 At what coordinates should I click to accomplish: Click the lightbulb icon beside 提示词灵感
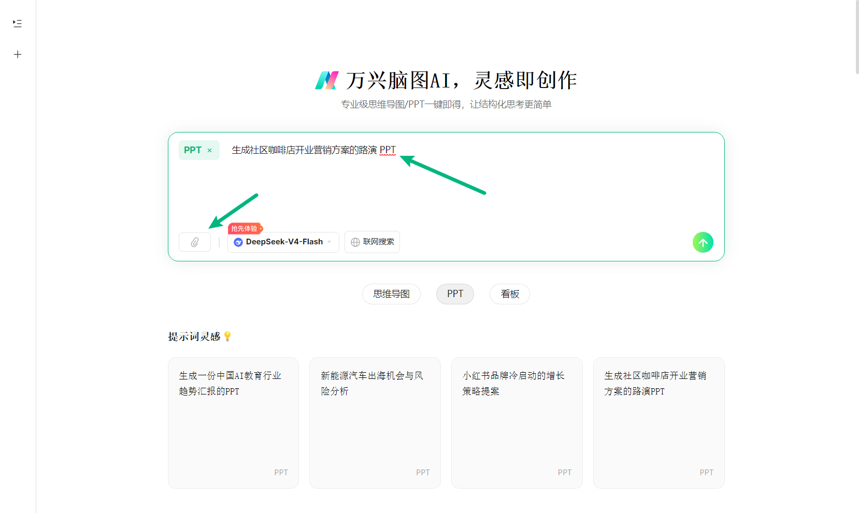coord(227,336)
